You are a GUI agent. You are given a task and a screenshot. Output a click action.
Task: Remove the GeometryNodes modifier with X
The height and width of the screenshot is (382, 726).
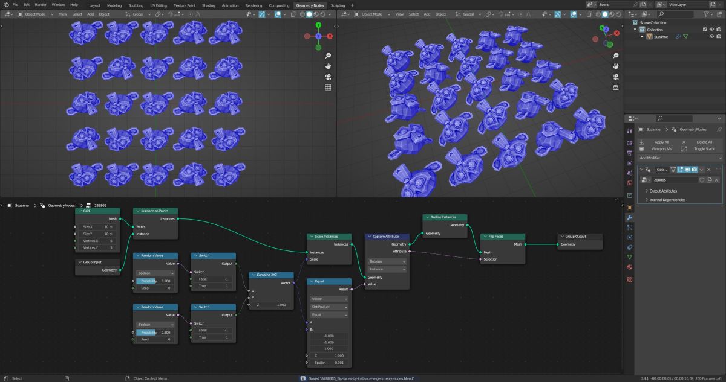coord(709,170)
